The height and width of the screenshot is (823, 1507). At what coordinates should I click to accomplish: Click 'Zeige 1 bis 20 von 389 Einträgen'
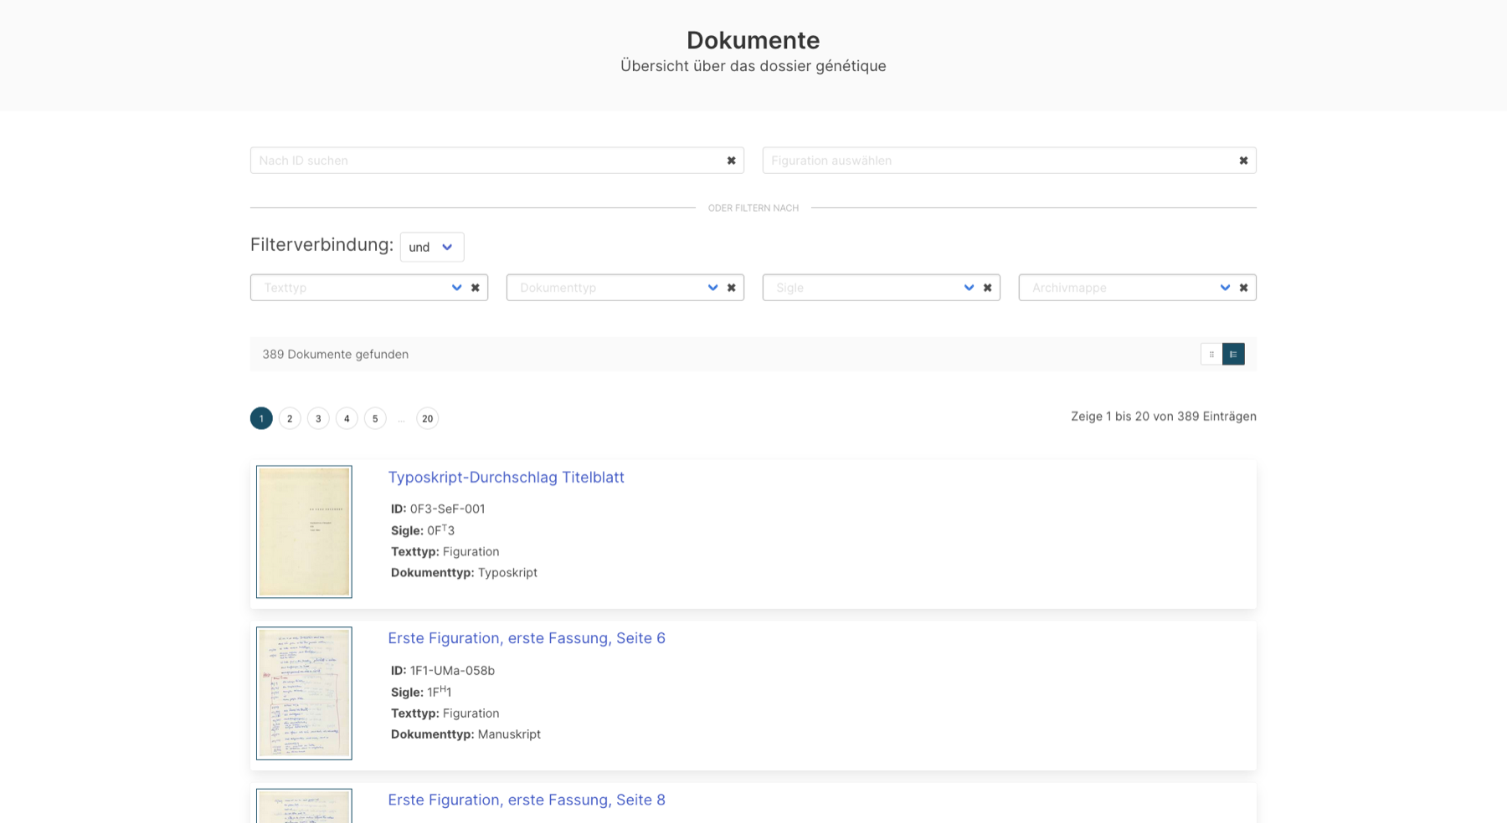coord(1164,417)
